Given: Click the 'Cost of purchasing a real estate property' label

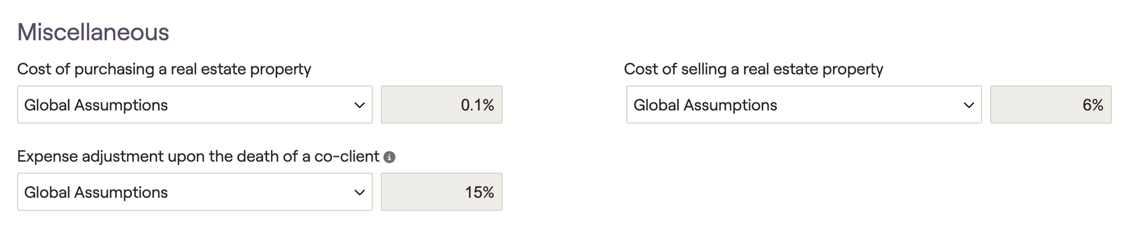Looking at the screenshot, I should (164, 69).
